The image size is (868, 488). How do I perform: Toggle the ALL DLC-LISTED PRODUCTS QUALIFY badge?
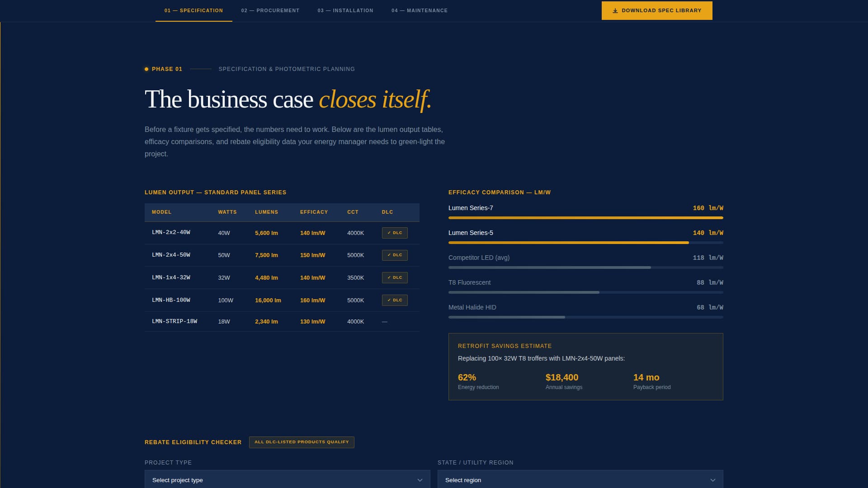click(x=302, y=442)
